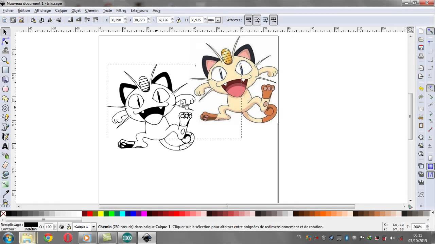Open Arduino app from taskbar
This screenshot has height=244, width=435.
(127, 238)
